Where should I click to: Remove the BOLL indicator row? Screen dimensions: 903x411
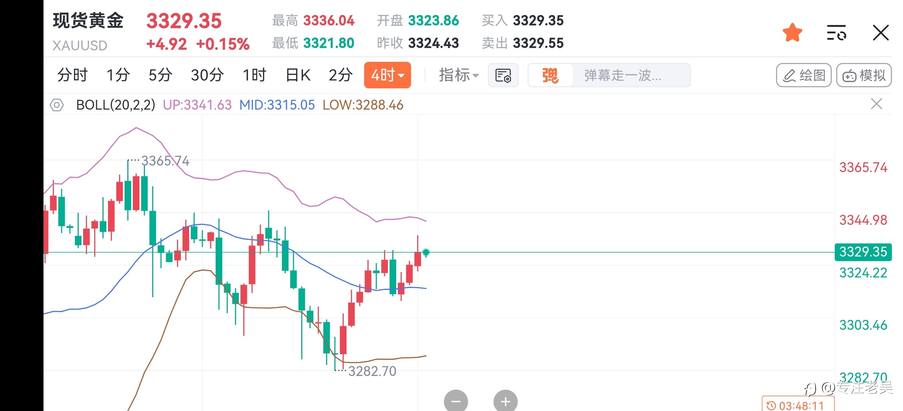(876, 104)
